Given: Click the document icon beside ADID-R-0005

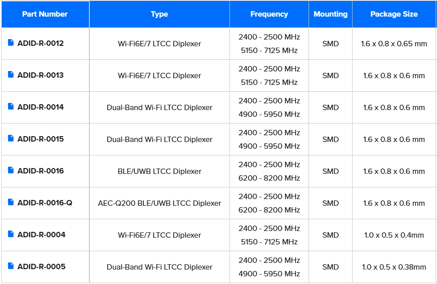Looking at the screenshot, I should (x=11, y=266).
